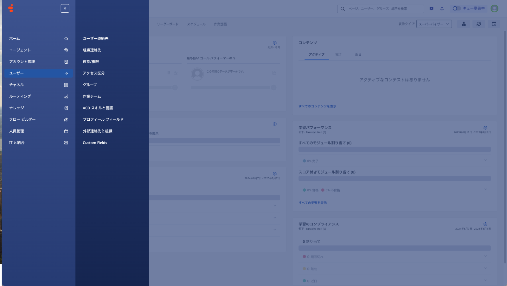Click the Channels grid icon
This screenshot has height=286, width=507.
point(66,85)
